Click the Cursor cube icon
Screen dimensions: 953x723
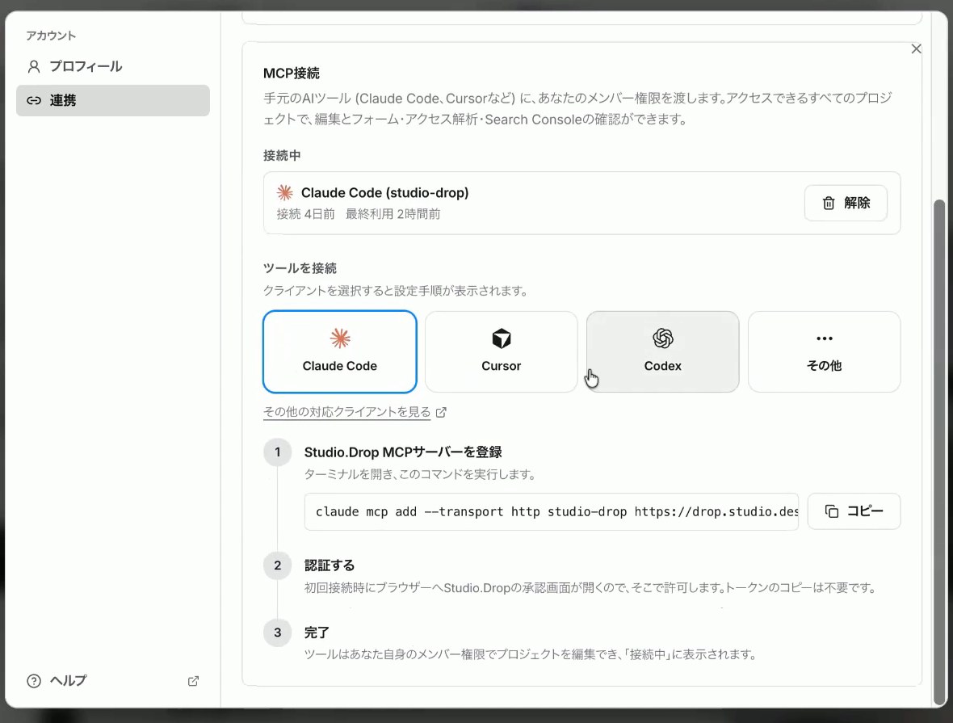point(502,338)
